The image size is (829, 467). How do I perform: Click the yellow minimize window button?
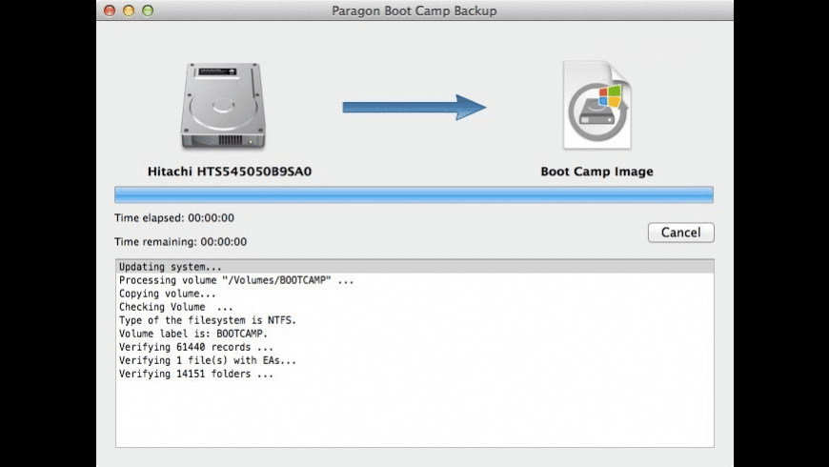tap(129, 10)
